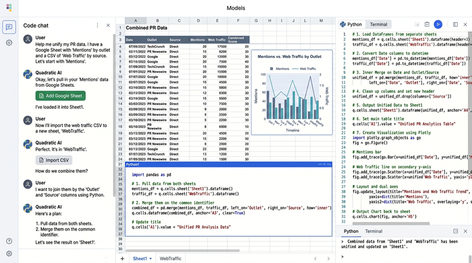Viewport: 472px width, 263px height.
Task: Select the Python tab in code editor header
Action: (351, 24)
